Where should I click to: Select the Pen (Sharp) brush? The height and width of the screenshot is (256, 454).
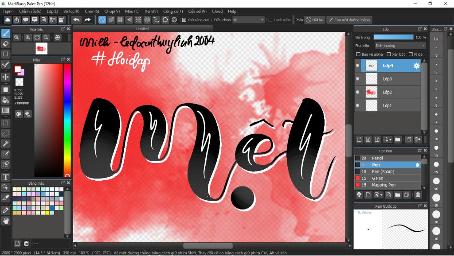(x=387, y=171)
